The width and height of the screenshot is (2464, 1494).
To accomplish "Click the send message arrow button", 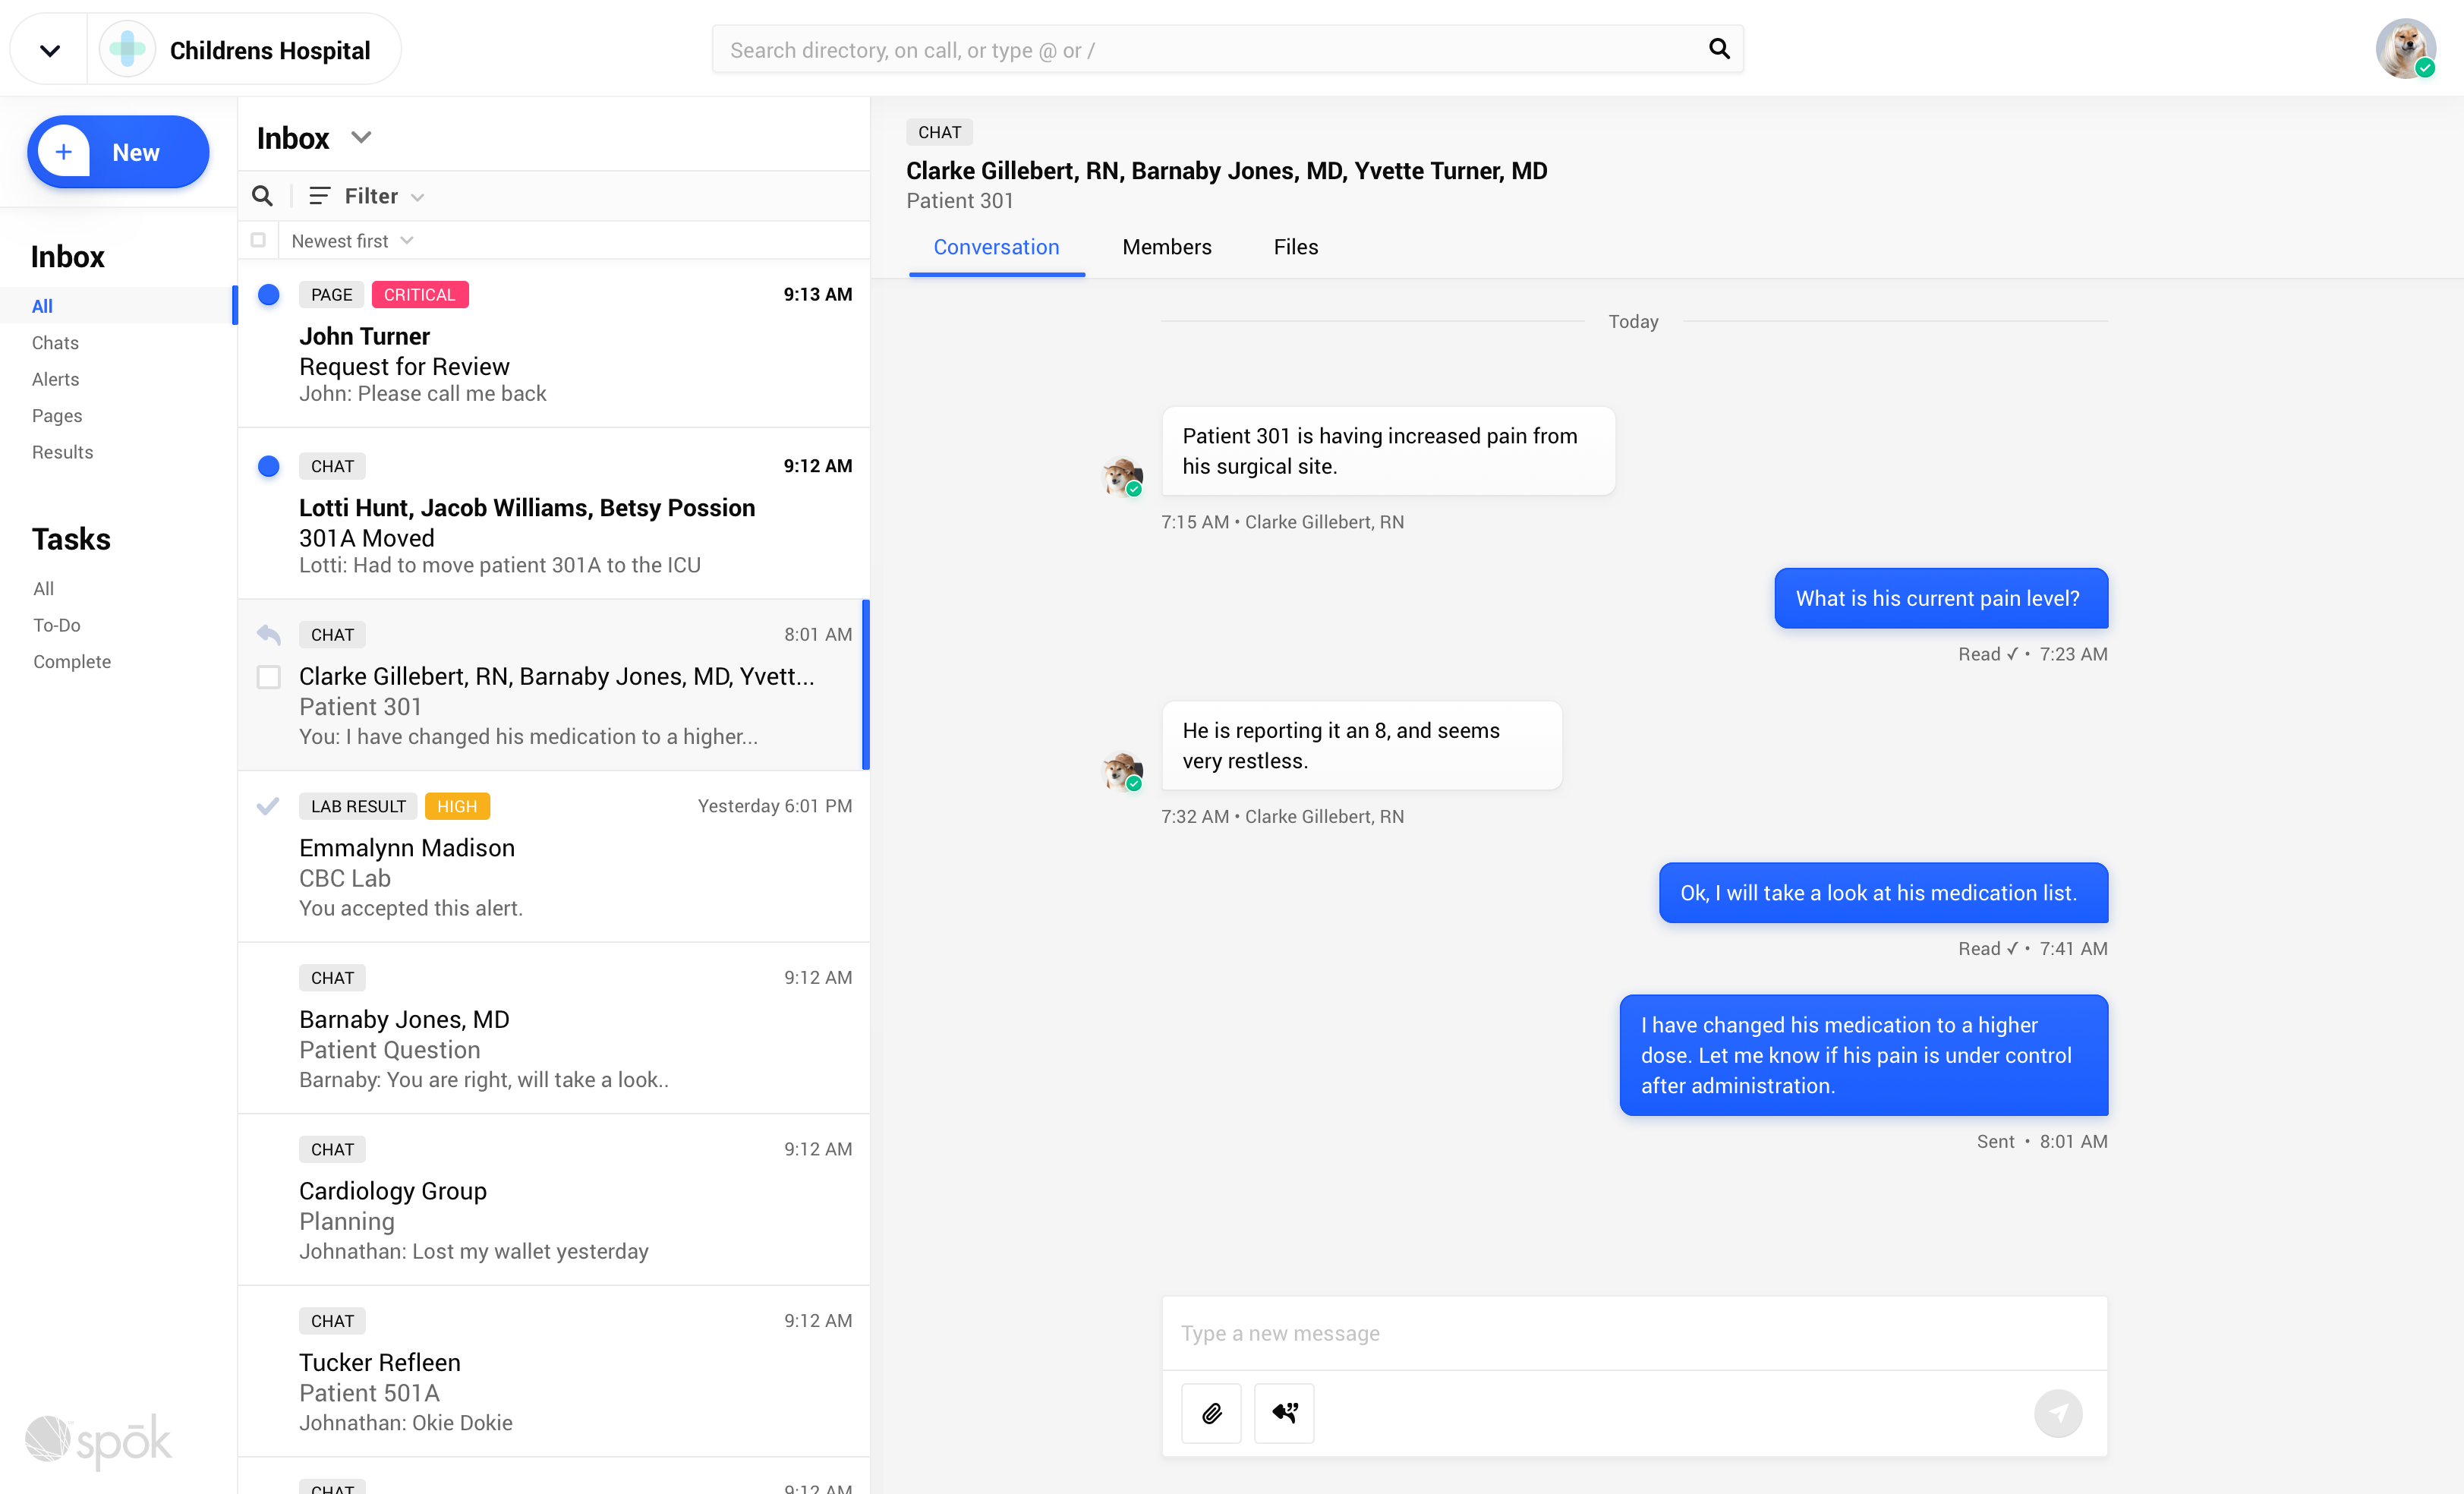I will coord(2058,1413).
